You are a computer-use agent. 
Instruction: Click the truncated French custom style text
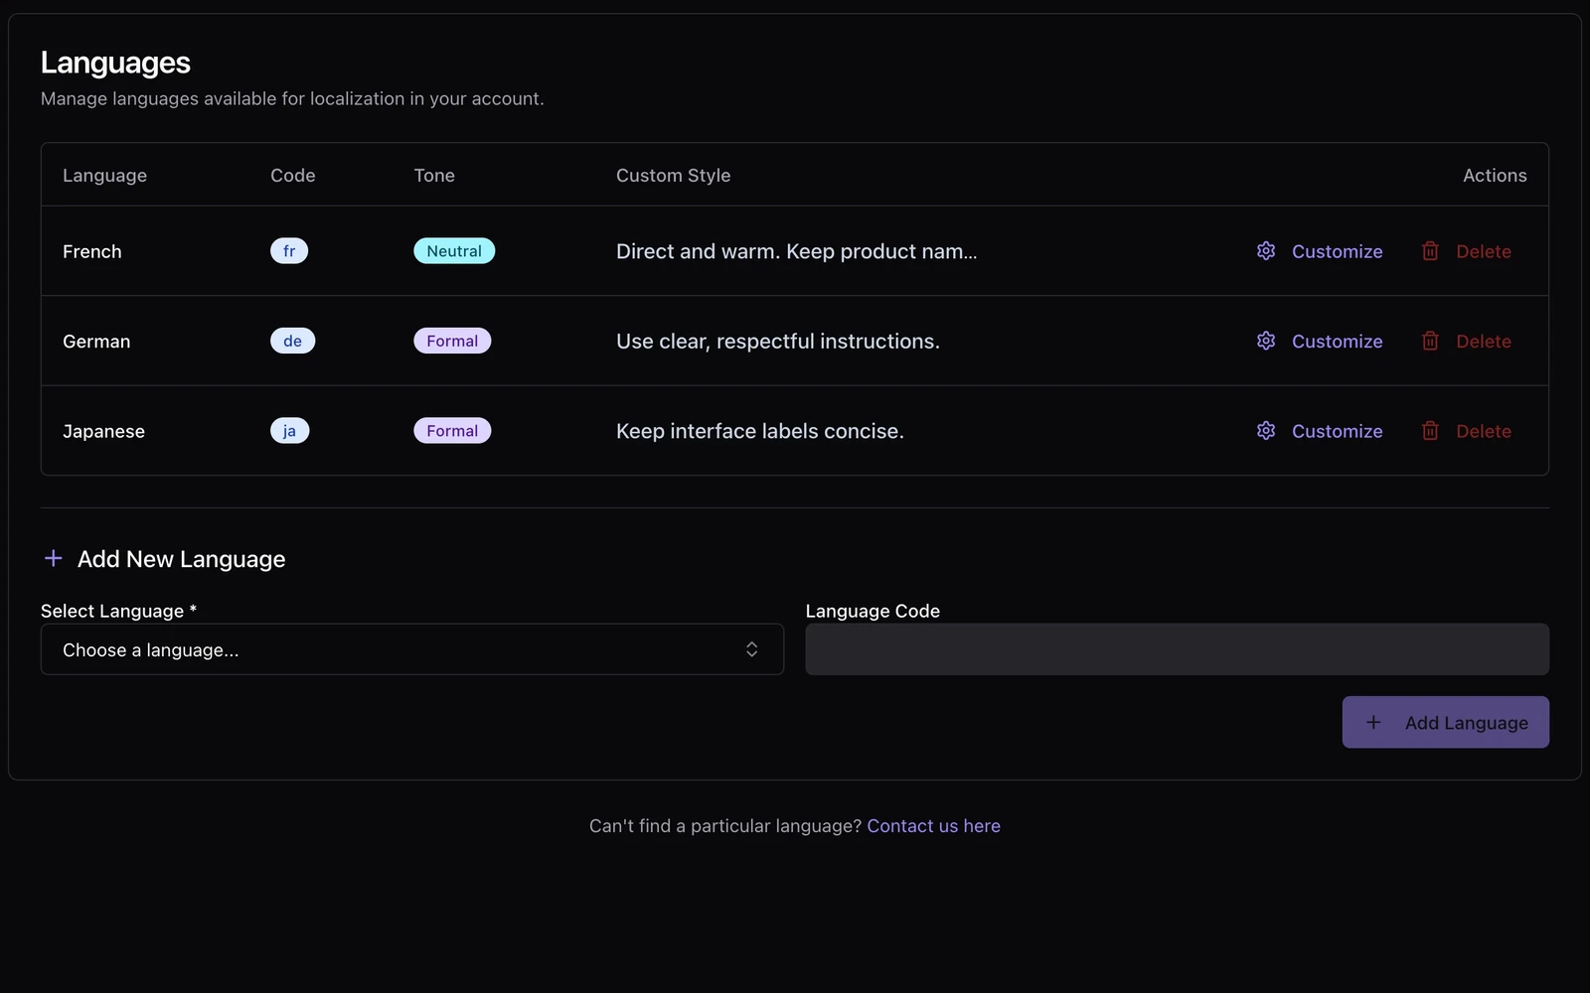796,251
